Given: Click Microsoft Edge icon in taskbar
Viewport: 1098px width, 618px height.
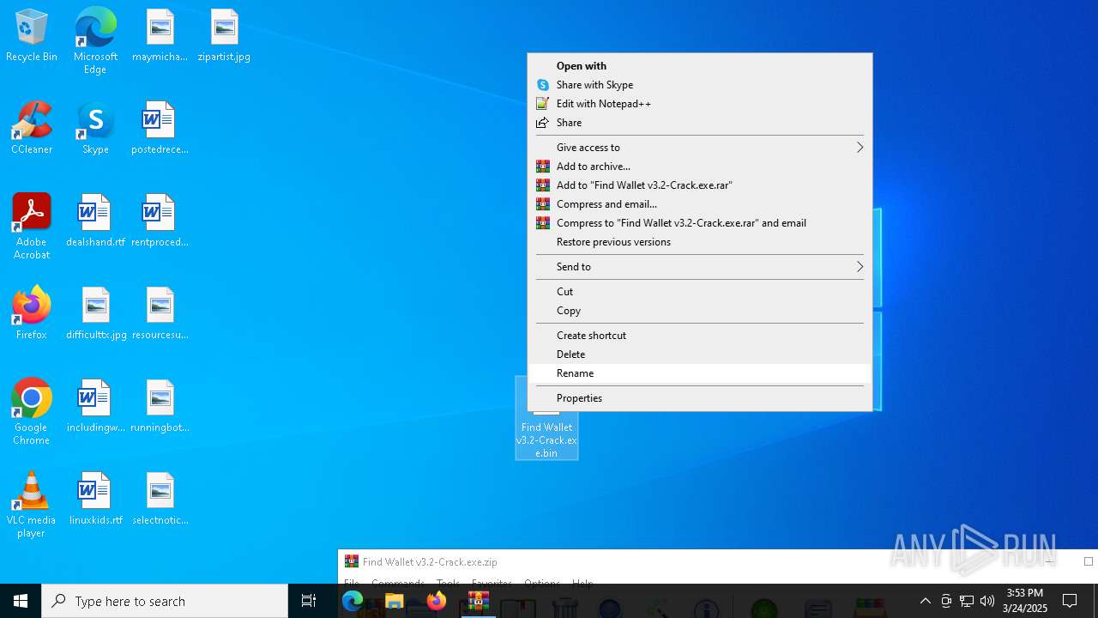Looking at the screenshot, I should pos(353,601).
